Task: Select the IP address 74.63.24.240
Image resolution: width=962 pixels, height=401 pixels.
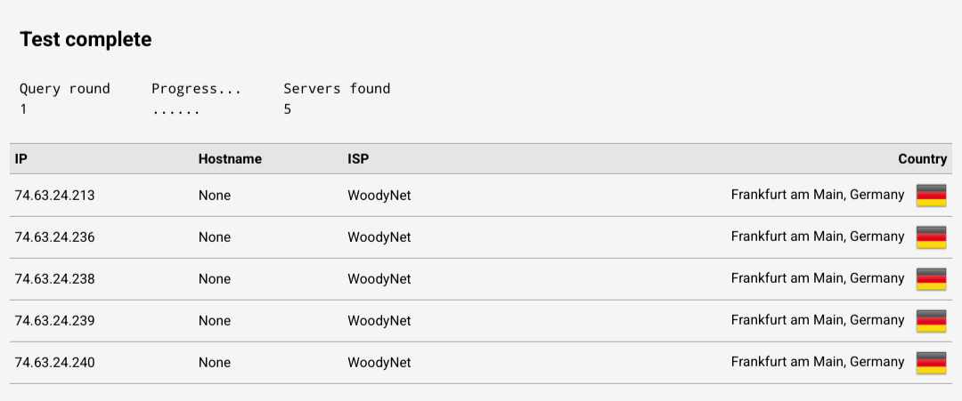Action: [x=54, y=363]
